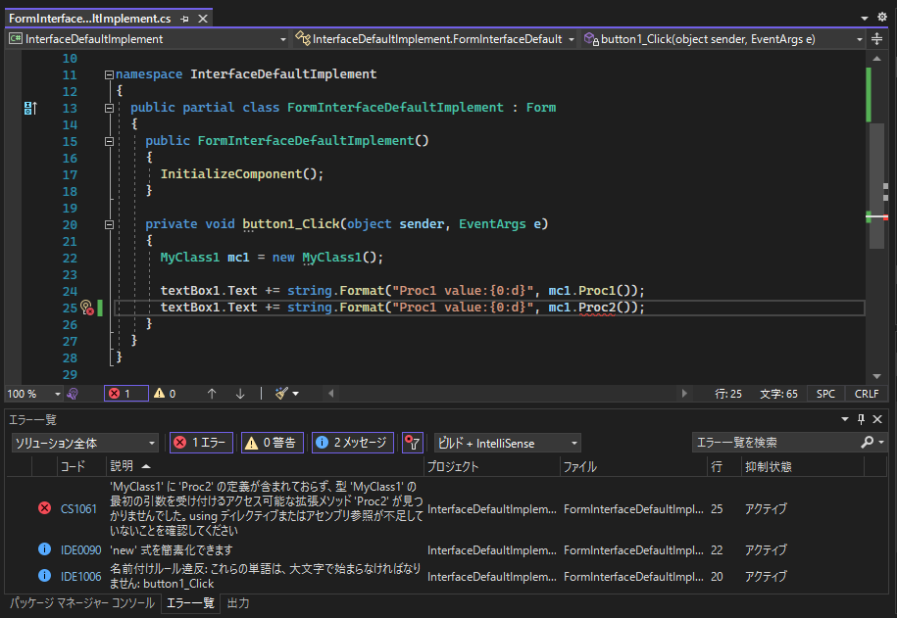897x618 pixels.
Task: Sort by the 行 column header
Action: click(x=723, y=466)
